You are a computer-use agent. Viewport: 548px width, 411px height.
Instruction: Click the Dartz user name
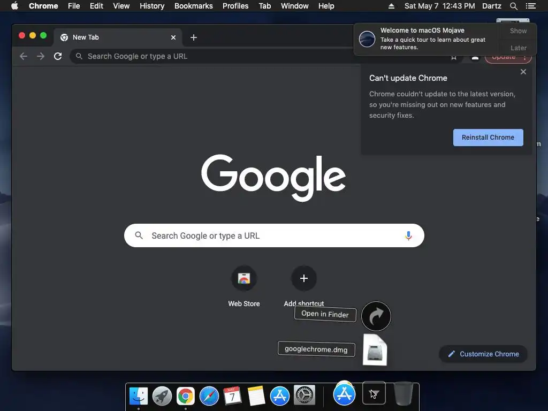click(492, 6)
